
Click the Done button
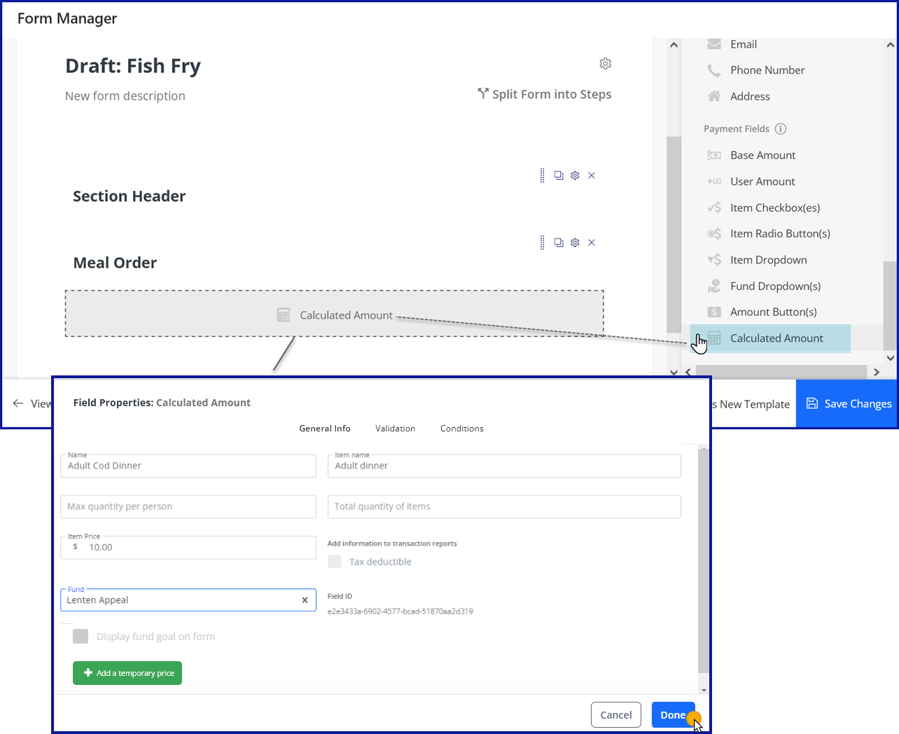tap(673, 715)
